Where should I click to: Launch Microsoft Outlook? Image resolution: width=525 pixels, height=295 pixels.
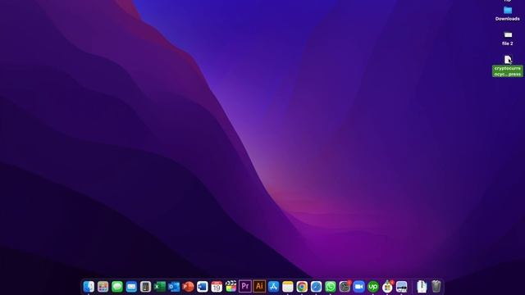pos(174,287)
